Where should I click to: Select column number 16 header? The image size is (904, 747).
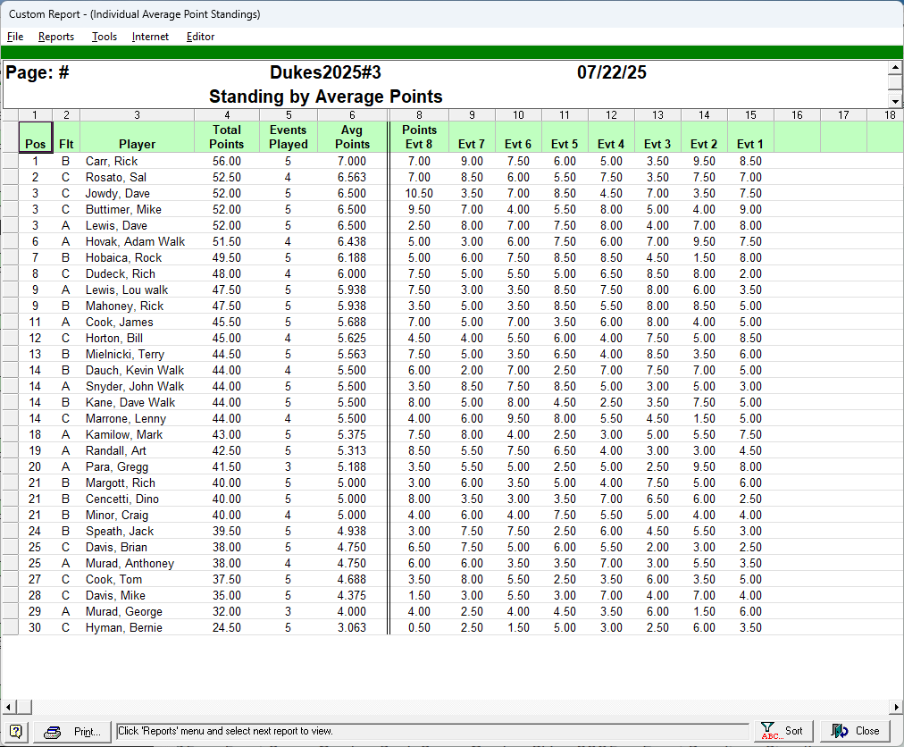[x=797, y=114]
